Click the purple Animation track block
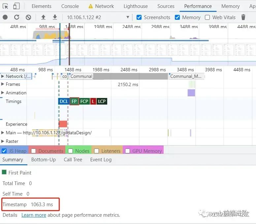Screen dimensions: 256x224 tap(191, 93)
